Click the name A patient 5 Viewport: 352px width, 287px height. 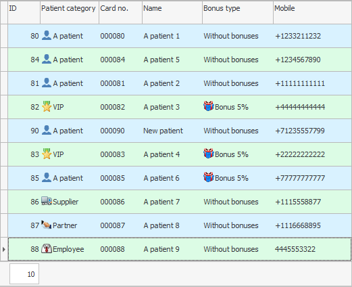(161, 60)
